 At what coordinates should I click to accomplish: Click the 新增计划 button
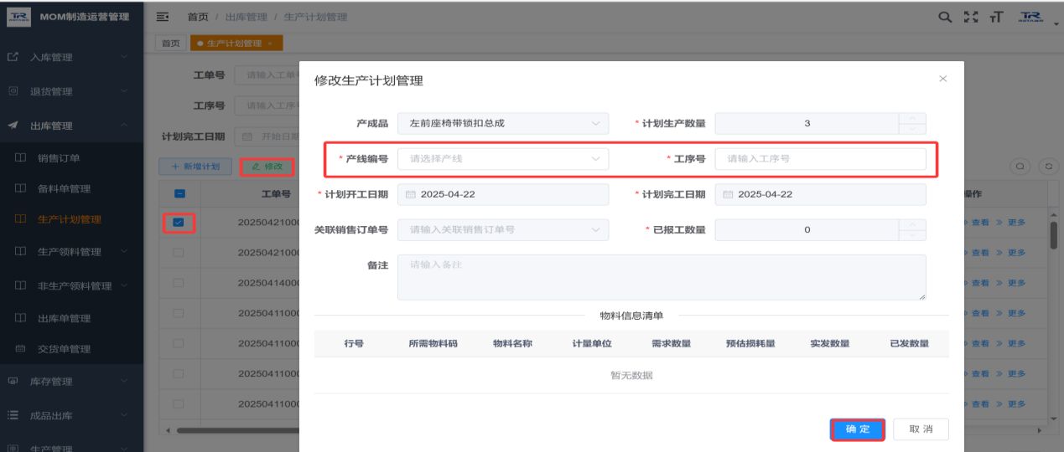coord(195,167)
